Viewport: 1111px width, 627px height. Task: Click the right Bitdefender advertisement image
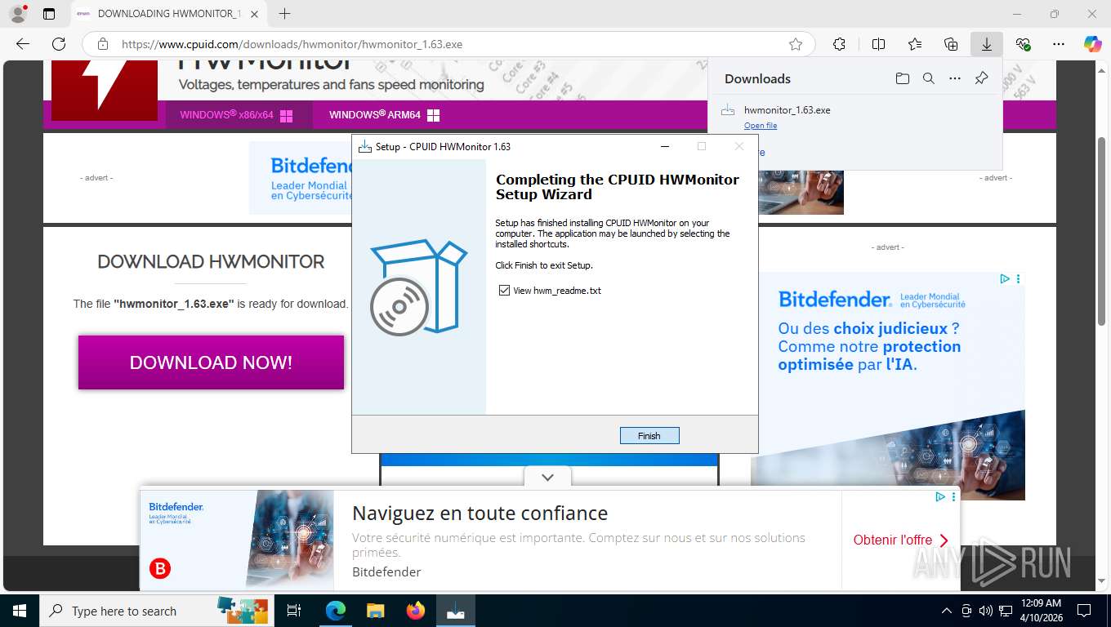(887, 386)
